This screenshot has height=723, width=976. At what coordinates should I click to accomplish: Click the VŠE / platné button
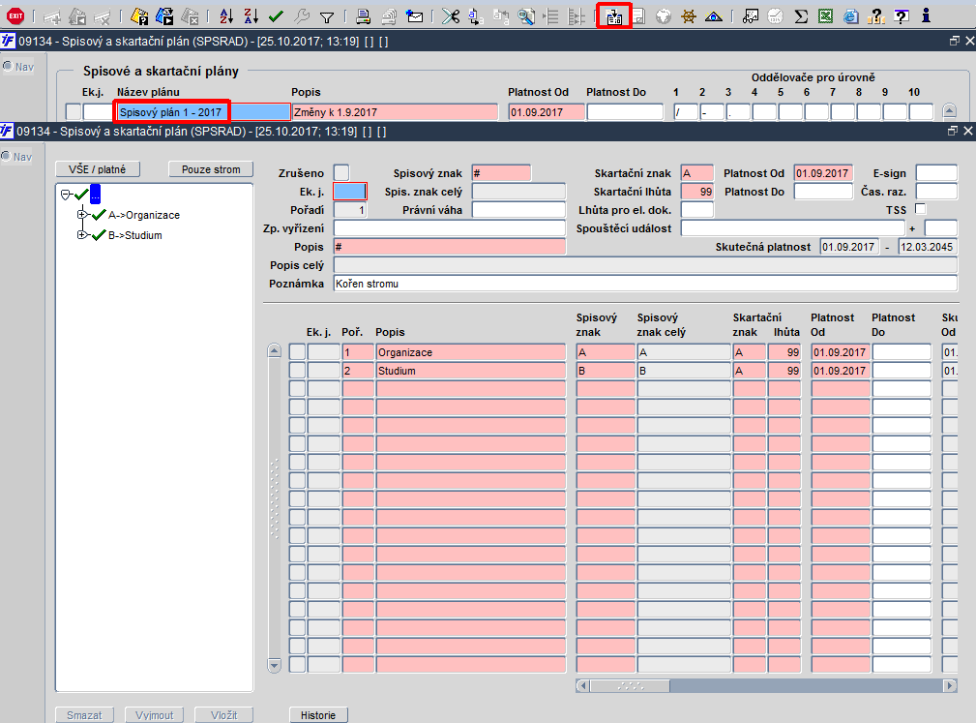click(x=98, y=169)
